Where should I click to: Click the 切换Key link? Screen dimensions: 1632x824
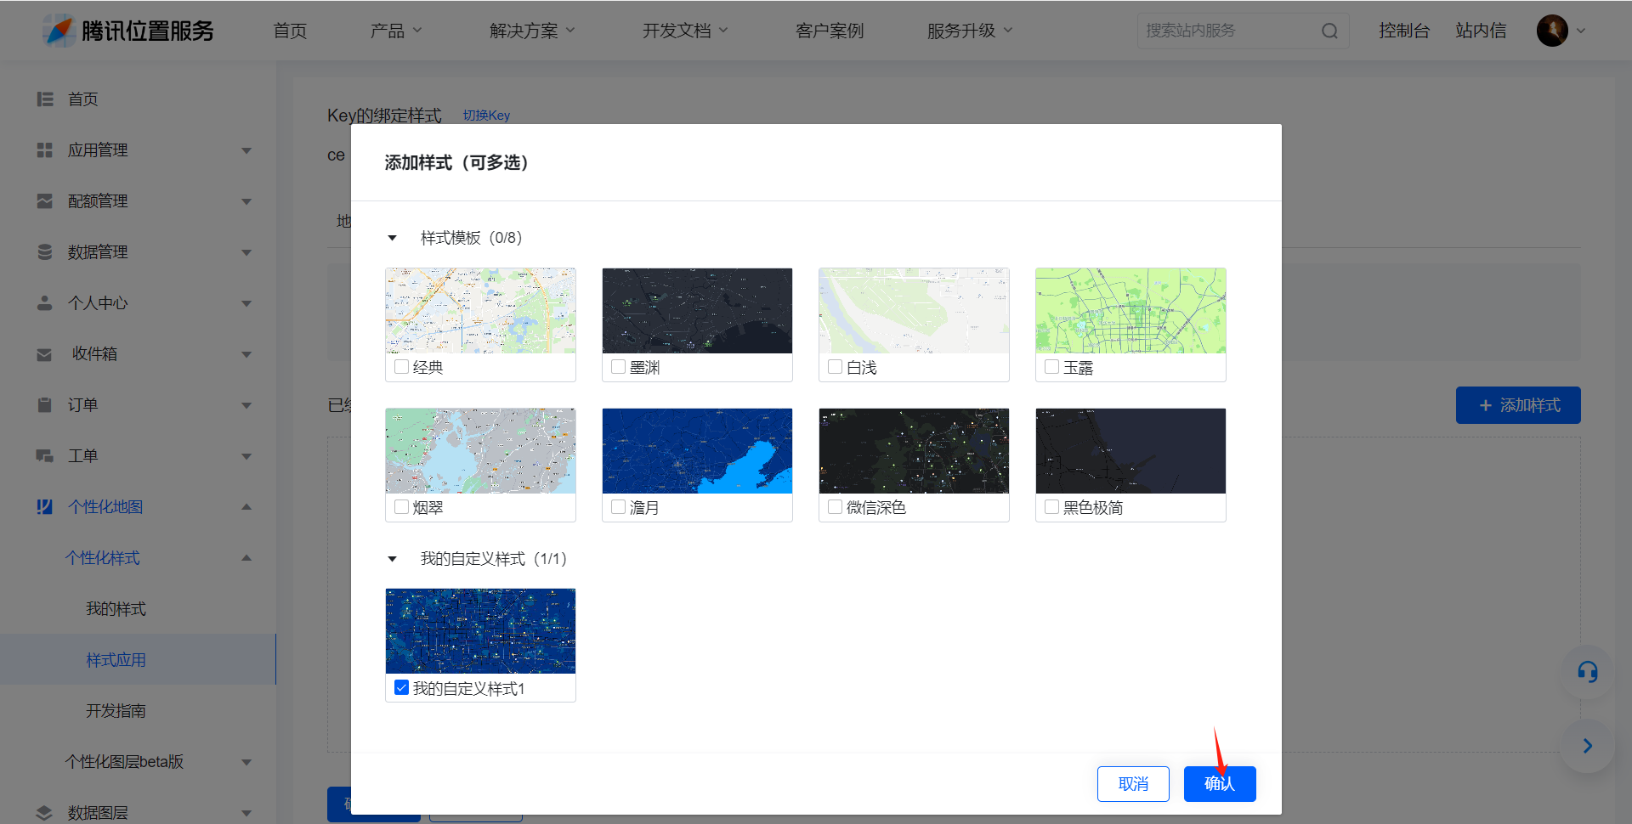point(486,116)
